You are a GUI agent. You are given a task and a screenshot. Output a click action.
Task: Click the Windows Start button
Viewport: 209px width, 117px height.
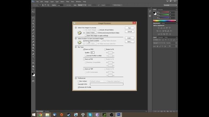click(34, 115)
